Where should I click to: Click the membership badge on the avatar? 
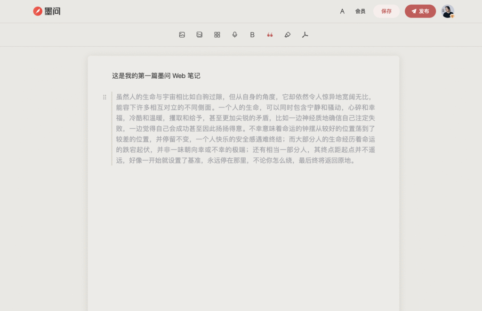click(x=452, y=16)
